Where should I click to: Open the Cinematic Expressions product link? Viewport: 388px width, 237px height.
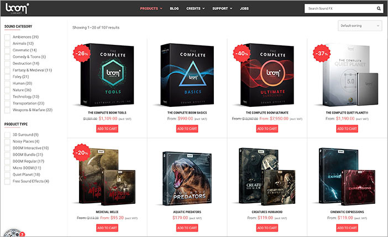(x=347, y=212)
